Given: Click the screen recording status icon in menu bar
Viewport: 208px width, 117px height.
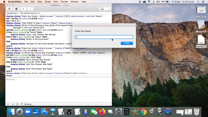Looking at the screenshot, I should click(x=140, y=2).
